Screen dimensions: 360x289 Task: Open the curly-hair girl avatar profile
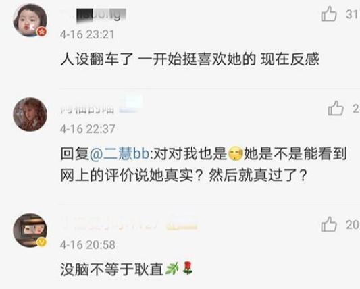30,114
